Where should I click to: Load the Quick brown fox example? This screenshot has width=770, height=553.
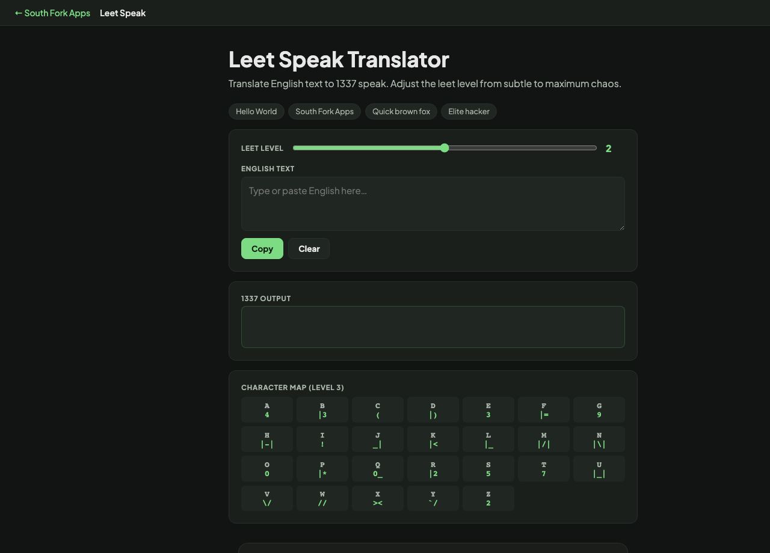pos(401,111)
